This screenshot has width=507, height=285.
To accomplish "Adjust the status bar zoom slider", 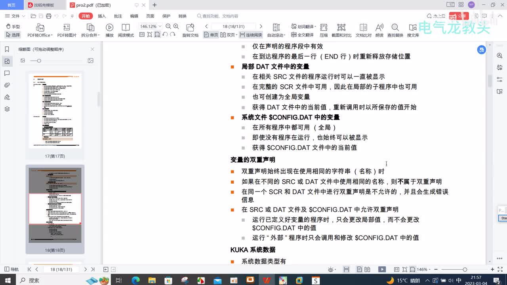I will pyautogui.click(x=465, y=269).
